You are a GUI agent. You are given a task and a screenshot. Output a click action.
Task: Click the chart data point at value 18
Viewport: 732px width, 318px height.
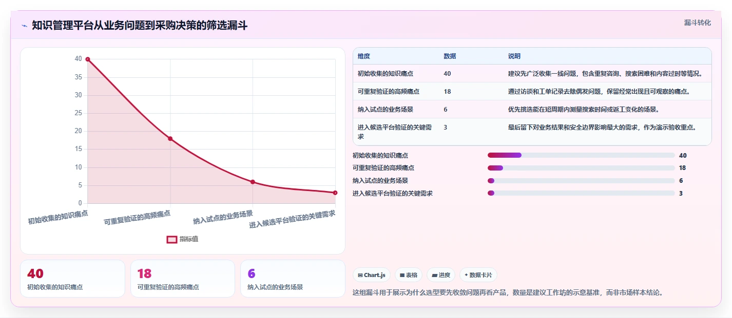[x=170, y=139]
